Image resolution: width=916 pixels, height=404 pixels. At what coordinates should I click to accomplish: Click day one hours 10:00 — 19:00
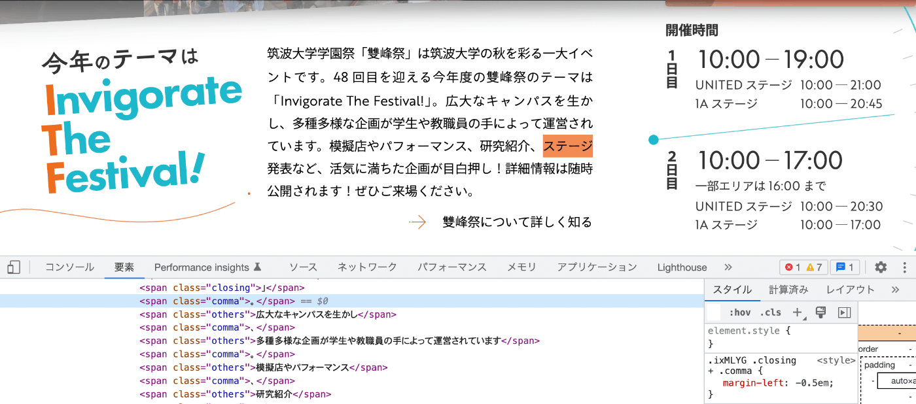click(x=771, y=59)
